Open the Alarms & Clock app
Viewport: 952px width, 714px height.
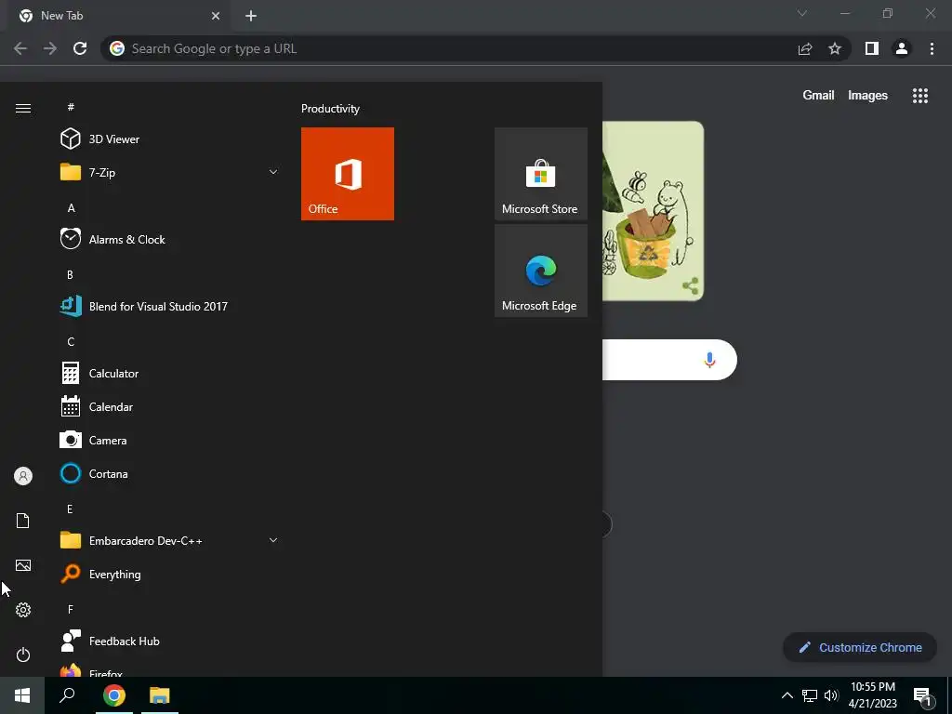coord(170,239)
